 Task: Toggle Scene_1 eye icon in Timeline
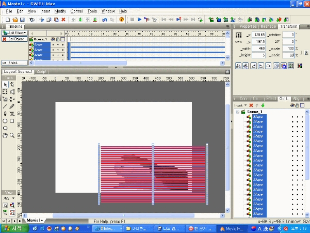53,39
